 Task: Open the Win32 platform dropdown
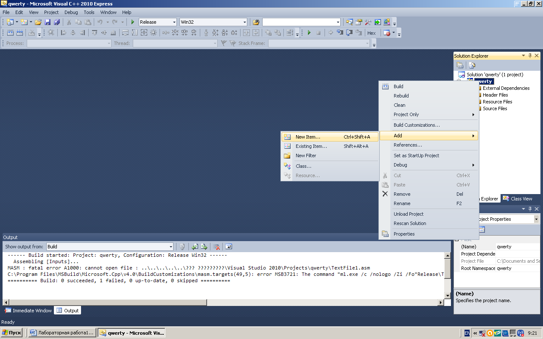[245, 22]
